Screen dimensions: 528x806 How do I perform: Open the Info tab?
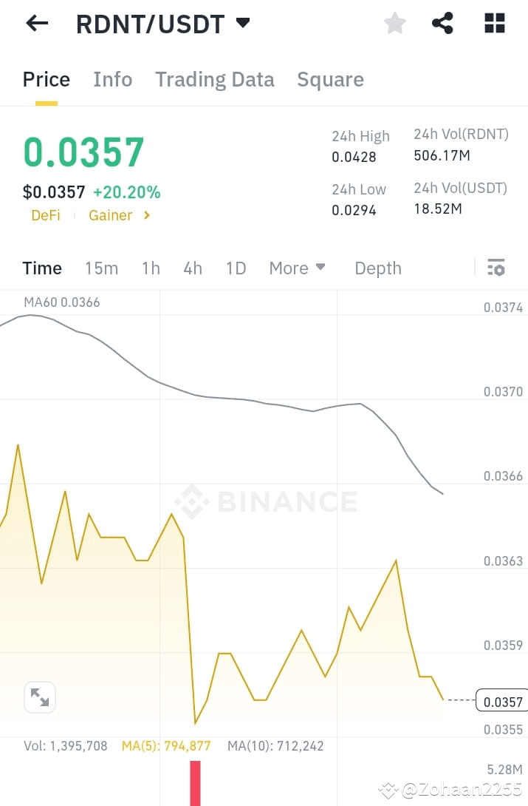pos(112,79)
